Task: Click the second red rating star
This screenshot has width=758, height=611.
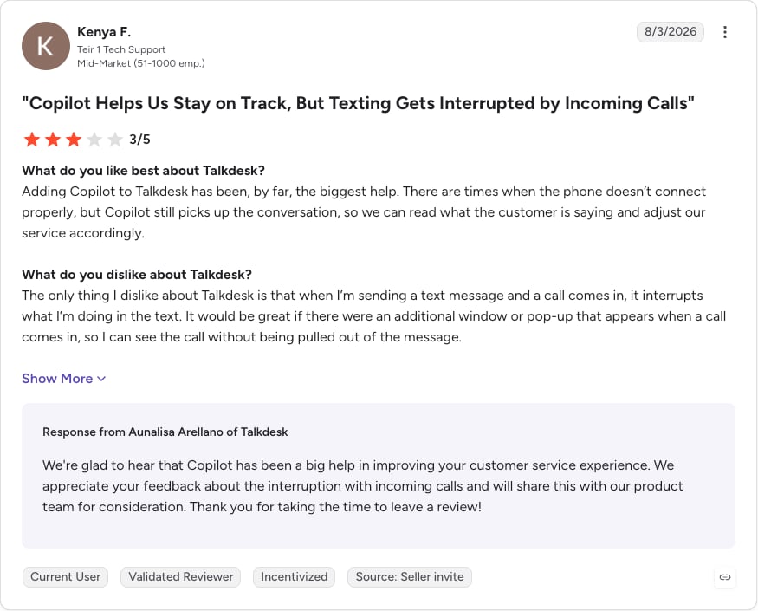Action: pos(53,140)
